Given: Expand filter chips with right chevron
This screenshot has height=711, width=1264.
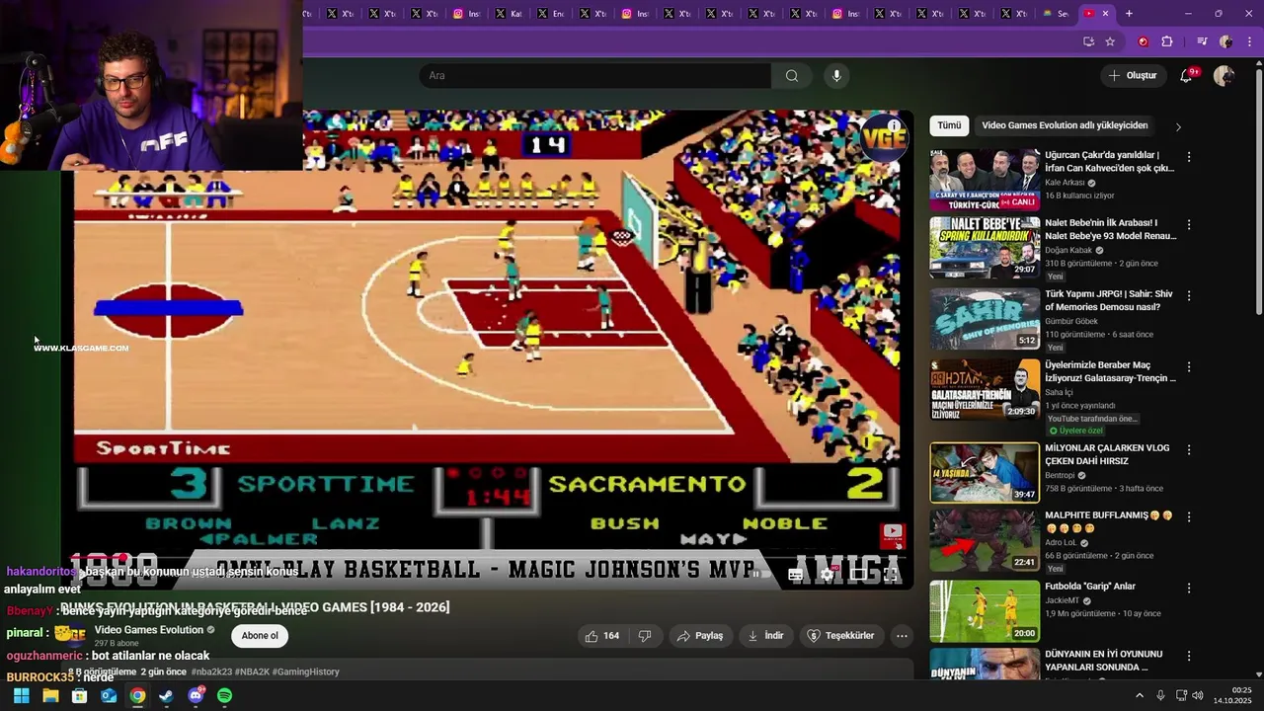Looking at the screenshot, I should (1178, 126).
